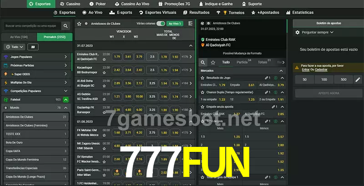Open the Cassino top menu
This screenshot has height=186, width=364.
point(70,4)
